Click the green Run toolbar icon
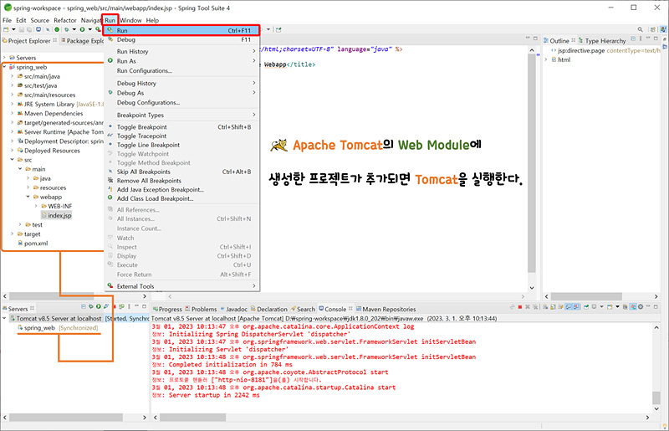 tap(82, 29)
